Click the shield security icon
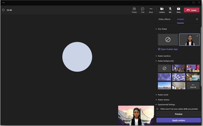Viewport: 203px width, 126px height. (x=3, y=10)
